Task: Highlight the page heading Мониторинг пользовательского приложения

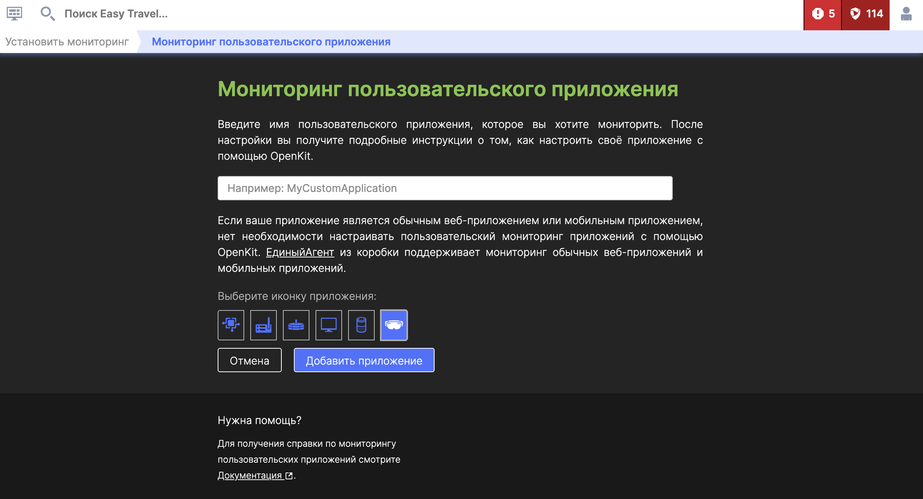Action: click(x=447, y=90)
